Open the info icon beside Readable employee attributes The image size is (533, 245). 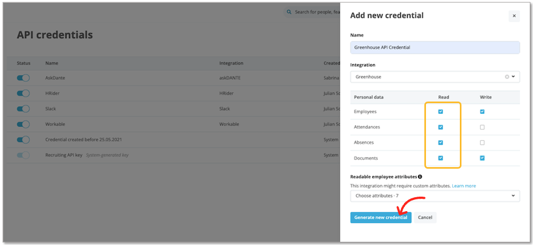tap(420, 177)
